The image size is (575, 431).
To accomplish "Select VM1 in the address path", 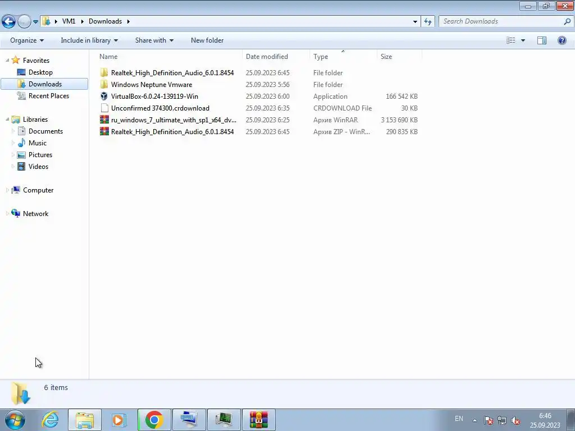I will click(x=69, y=21).
